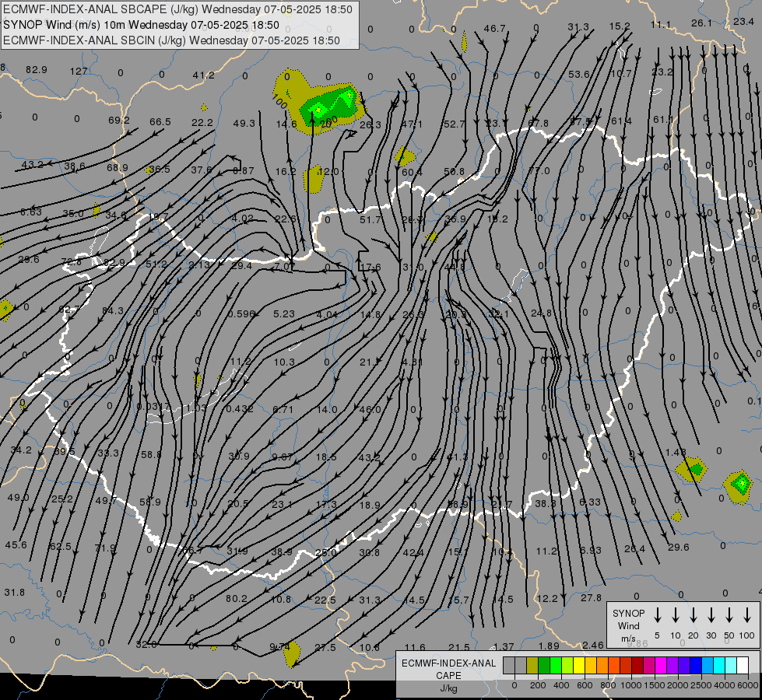The image size is (762, 700).
Task: Click the map value 24.8
Action: (x=542, y=313)
